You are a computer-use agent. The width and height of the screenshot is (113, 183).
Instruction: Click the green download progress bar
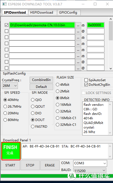click(x=57, y=176)
